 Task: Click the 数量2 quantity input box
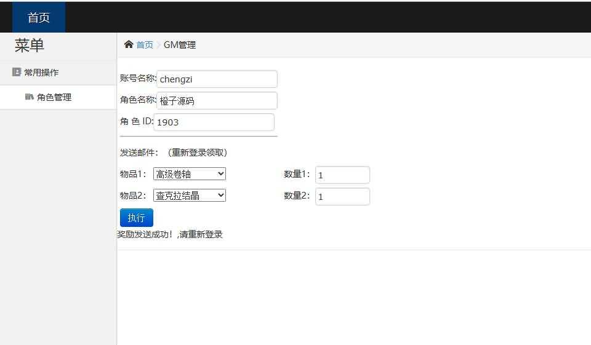click(342, 197)
